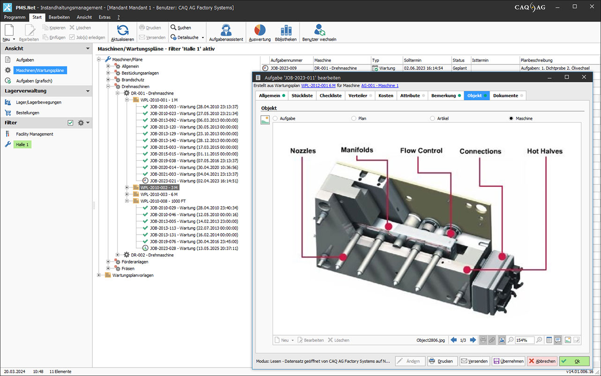601x376 pixels.
Task: Open AG-001 - Maschine 1 link
Action: (x=380, y=86)
